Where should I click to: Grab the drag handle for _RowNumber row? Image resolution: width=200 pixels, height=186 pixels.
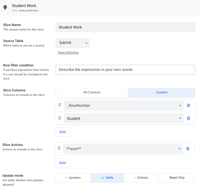point(60,105)
